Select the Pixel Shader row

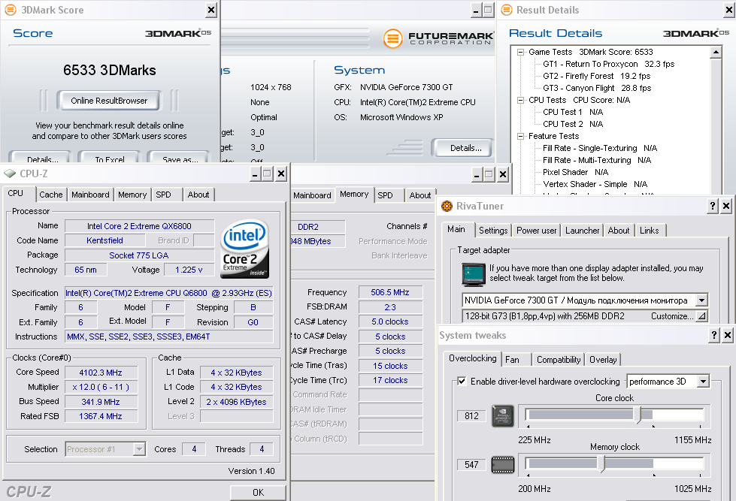tap(575, 172)
